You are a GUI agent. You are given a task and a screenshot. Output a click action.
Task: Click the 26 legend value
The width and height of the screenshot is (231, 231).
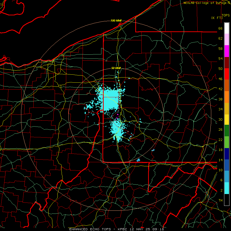click(x=220, y=130)
